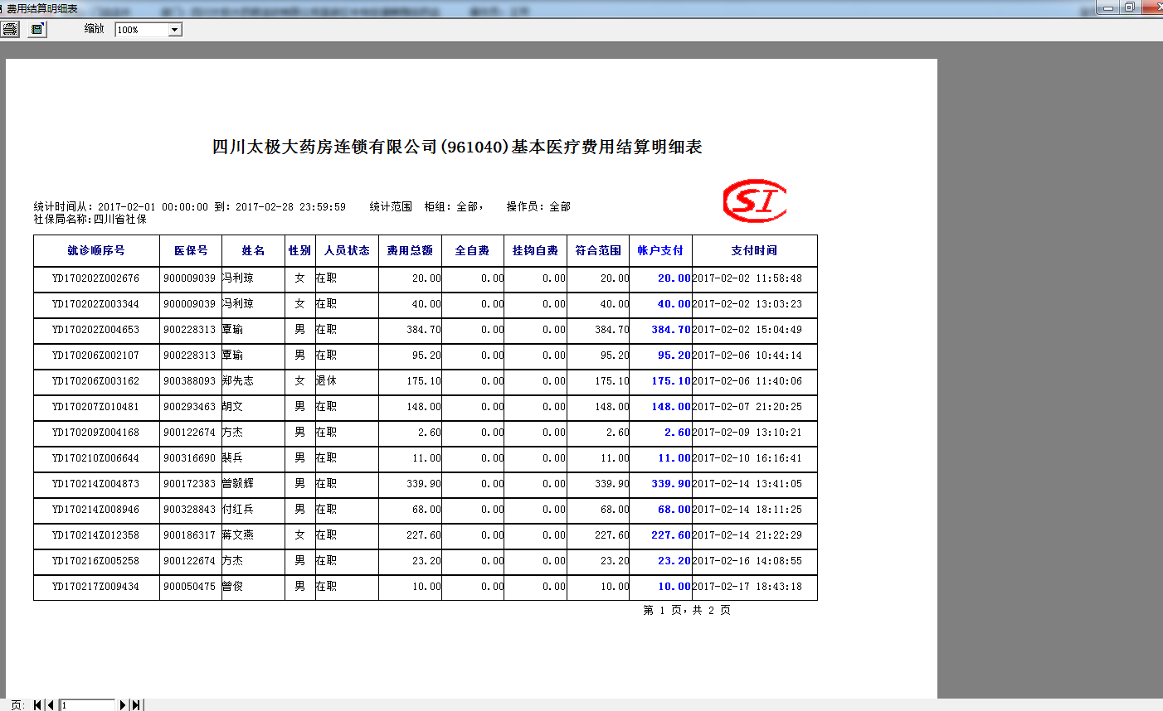The width and height of the screenshot is (1163, 711).
Task: Click the name 胡文 in the table
Action: point(232,407)
